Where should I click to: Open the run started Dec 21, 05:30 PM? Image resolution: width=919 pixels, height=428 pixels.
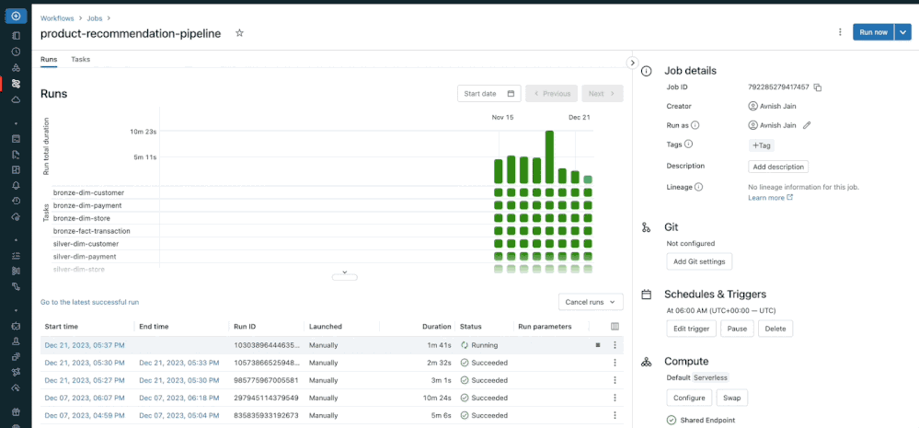click(85, 363)
